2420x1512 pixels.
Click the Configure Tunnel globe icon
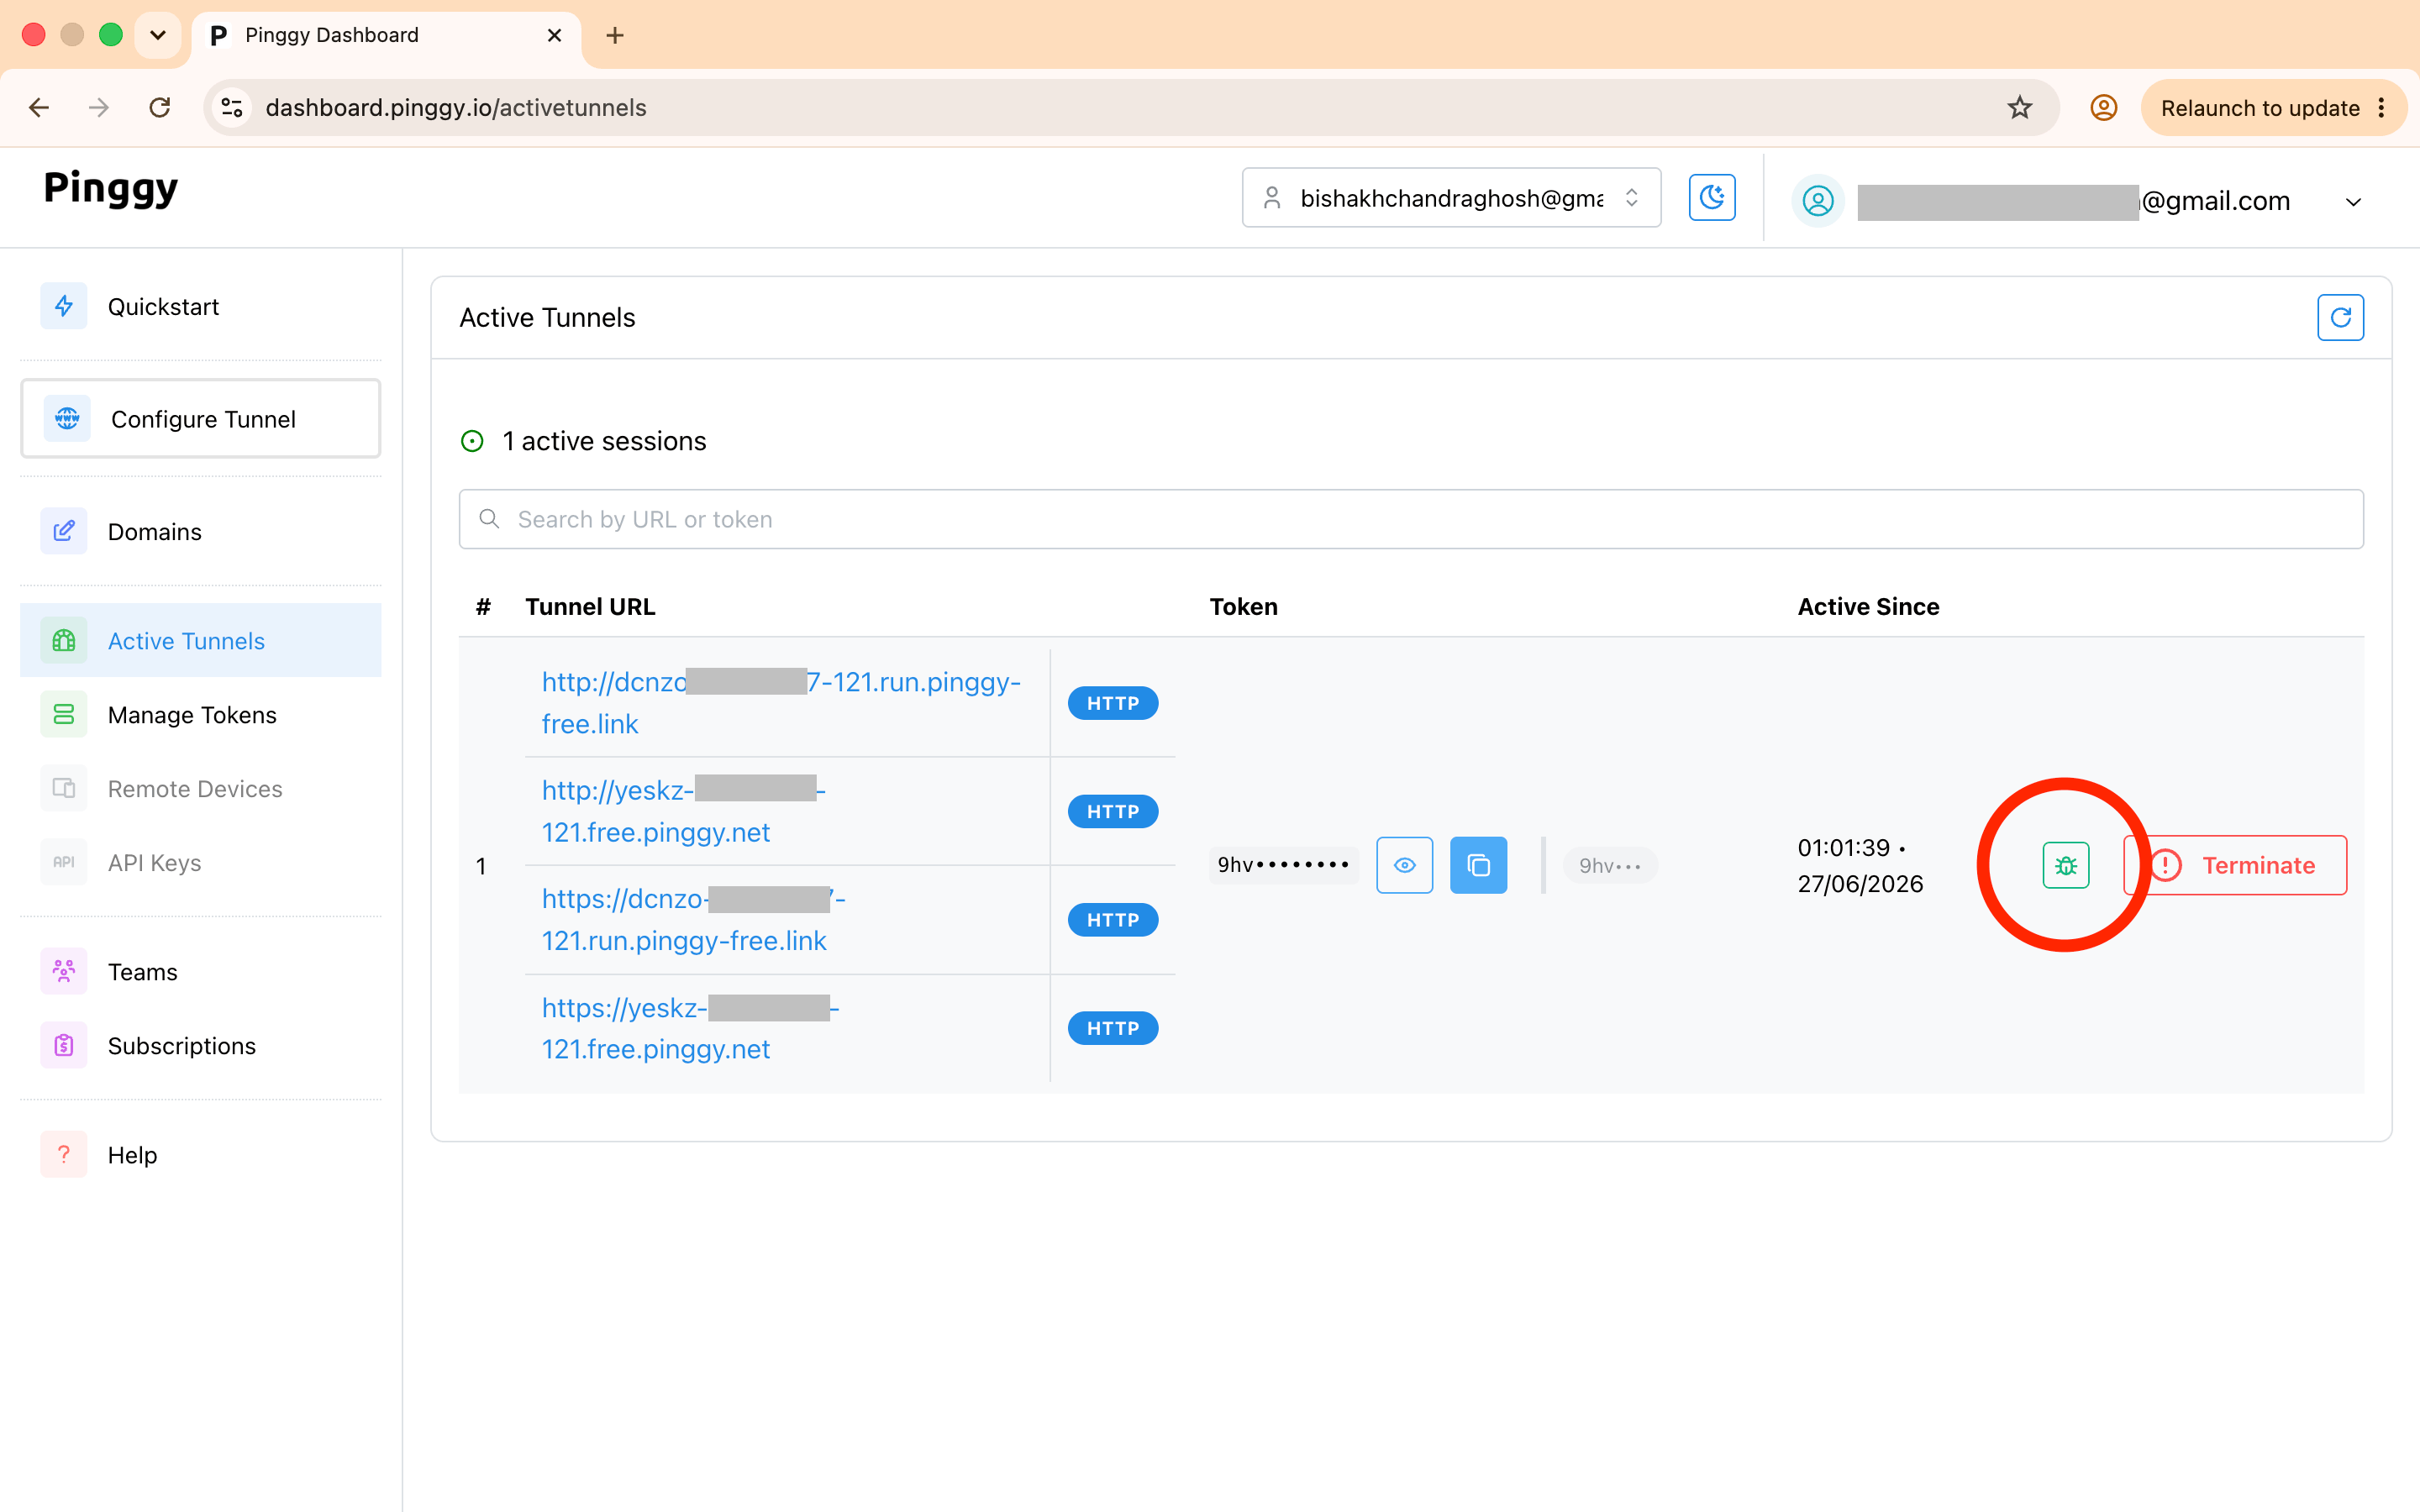pyautogui.click(x=67, y=419)
